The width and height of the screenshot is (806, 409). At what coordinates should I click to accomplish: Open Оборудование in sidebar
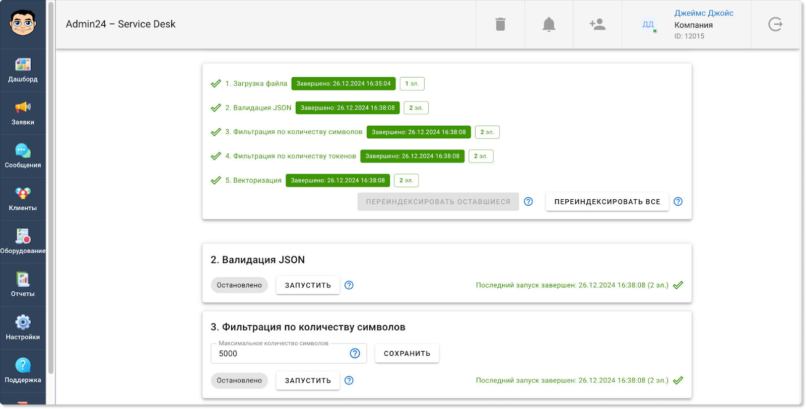(23, 242)
